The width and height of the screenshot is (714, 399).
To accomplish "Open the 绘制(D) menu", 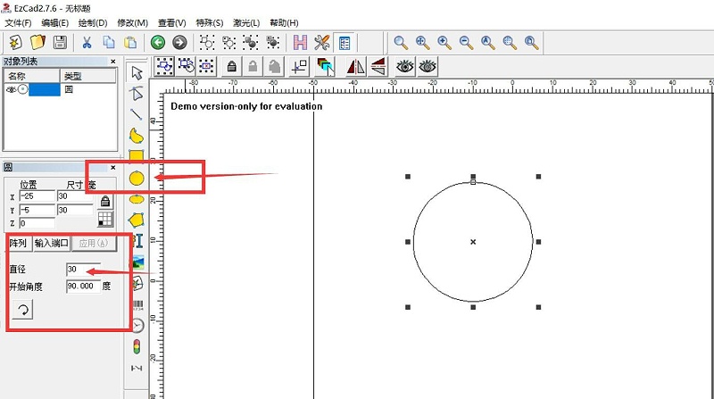I will 94,22.
